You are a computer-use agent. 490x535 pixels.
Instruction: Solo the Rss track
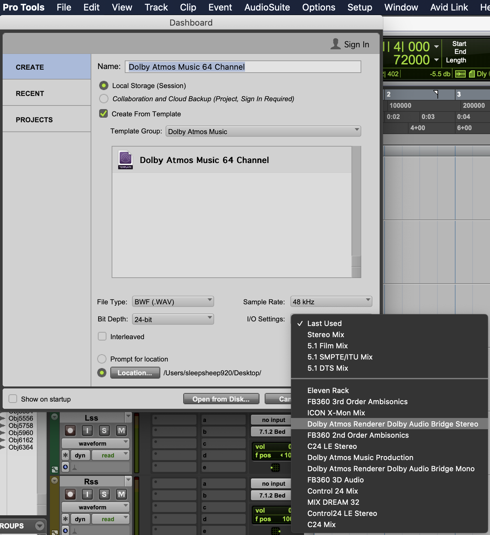tap(104, 494)
